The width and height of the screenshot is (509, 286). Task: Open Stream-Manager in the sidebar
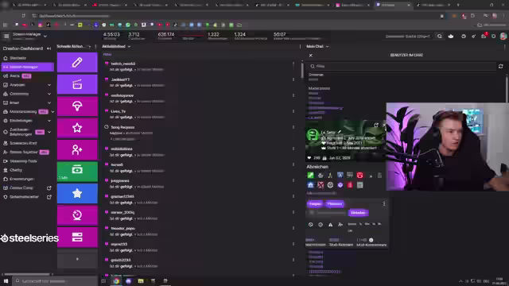coord(28,67)
